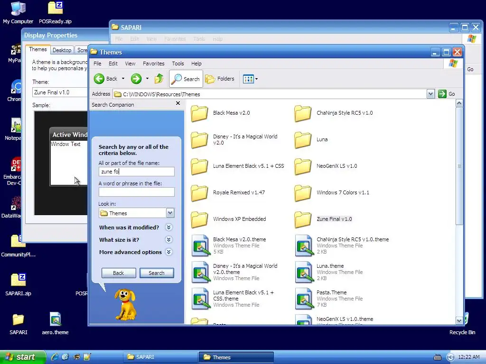The width and height of the screenshot is (486, 364).
Task: Select the Black Mesa v2.0 folder
Action: click(221, 113)
